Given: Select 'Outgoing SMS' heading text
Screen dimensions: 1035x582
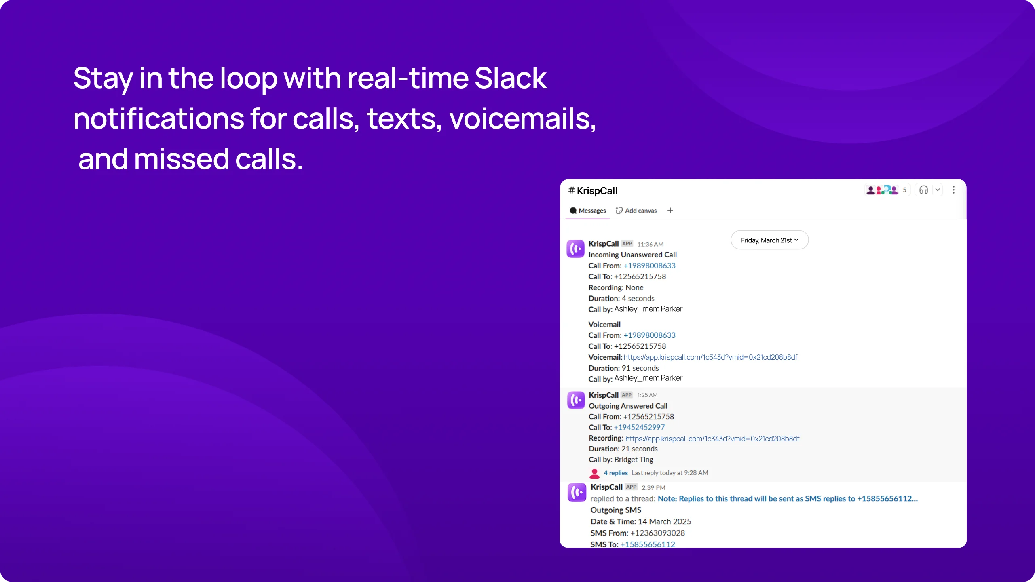Looking at the screenshot, I should click(x=616, y=510).
